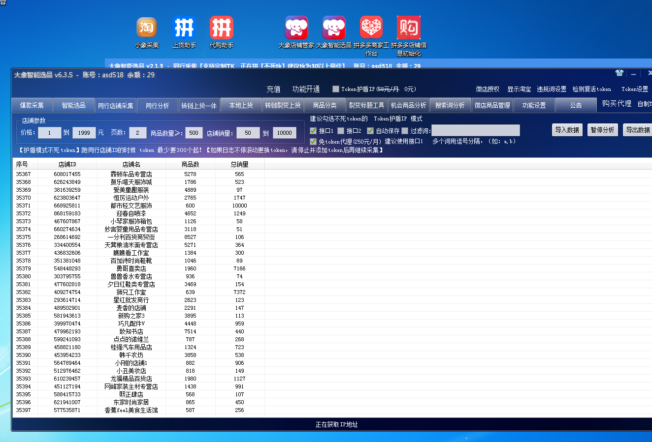Click the 导入数据 button
Viewport: 652px width, 442px height.
coord(567,130)
